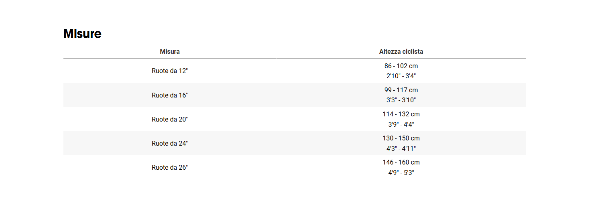Viewport: 590px width, 201px height.
Task: Click empty area left of Ruote da 24"
Action: click(x=106, y=143)
